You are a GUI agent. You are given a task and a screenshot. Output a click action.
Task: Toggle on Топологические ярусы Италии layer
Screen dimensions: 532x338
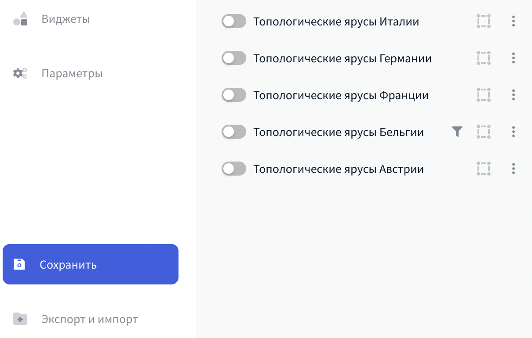(233, 21)
